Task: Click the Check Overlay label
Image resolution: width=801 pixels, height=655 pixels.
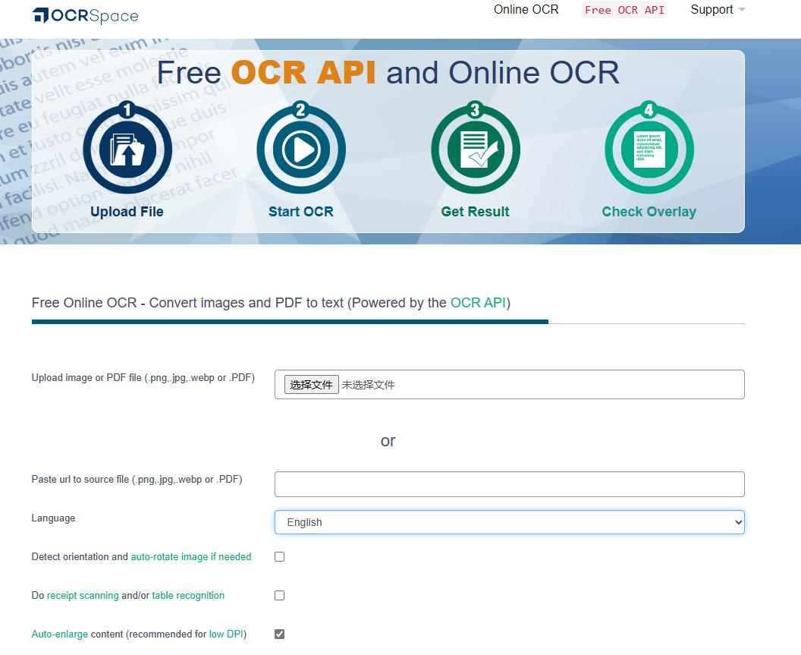Action: [x=649, y=212]
